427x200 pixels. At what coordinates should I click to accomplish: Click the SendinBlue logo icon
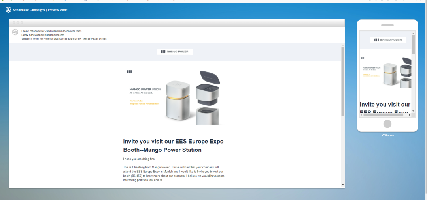[x=8, y=10]
